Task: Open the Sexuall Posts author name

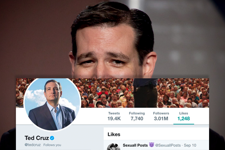Action: [x=135, y=145]
